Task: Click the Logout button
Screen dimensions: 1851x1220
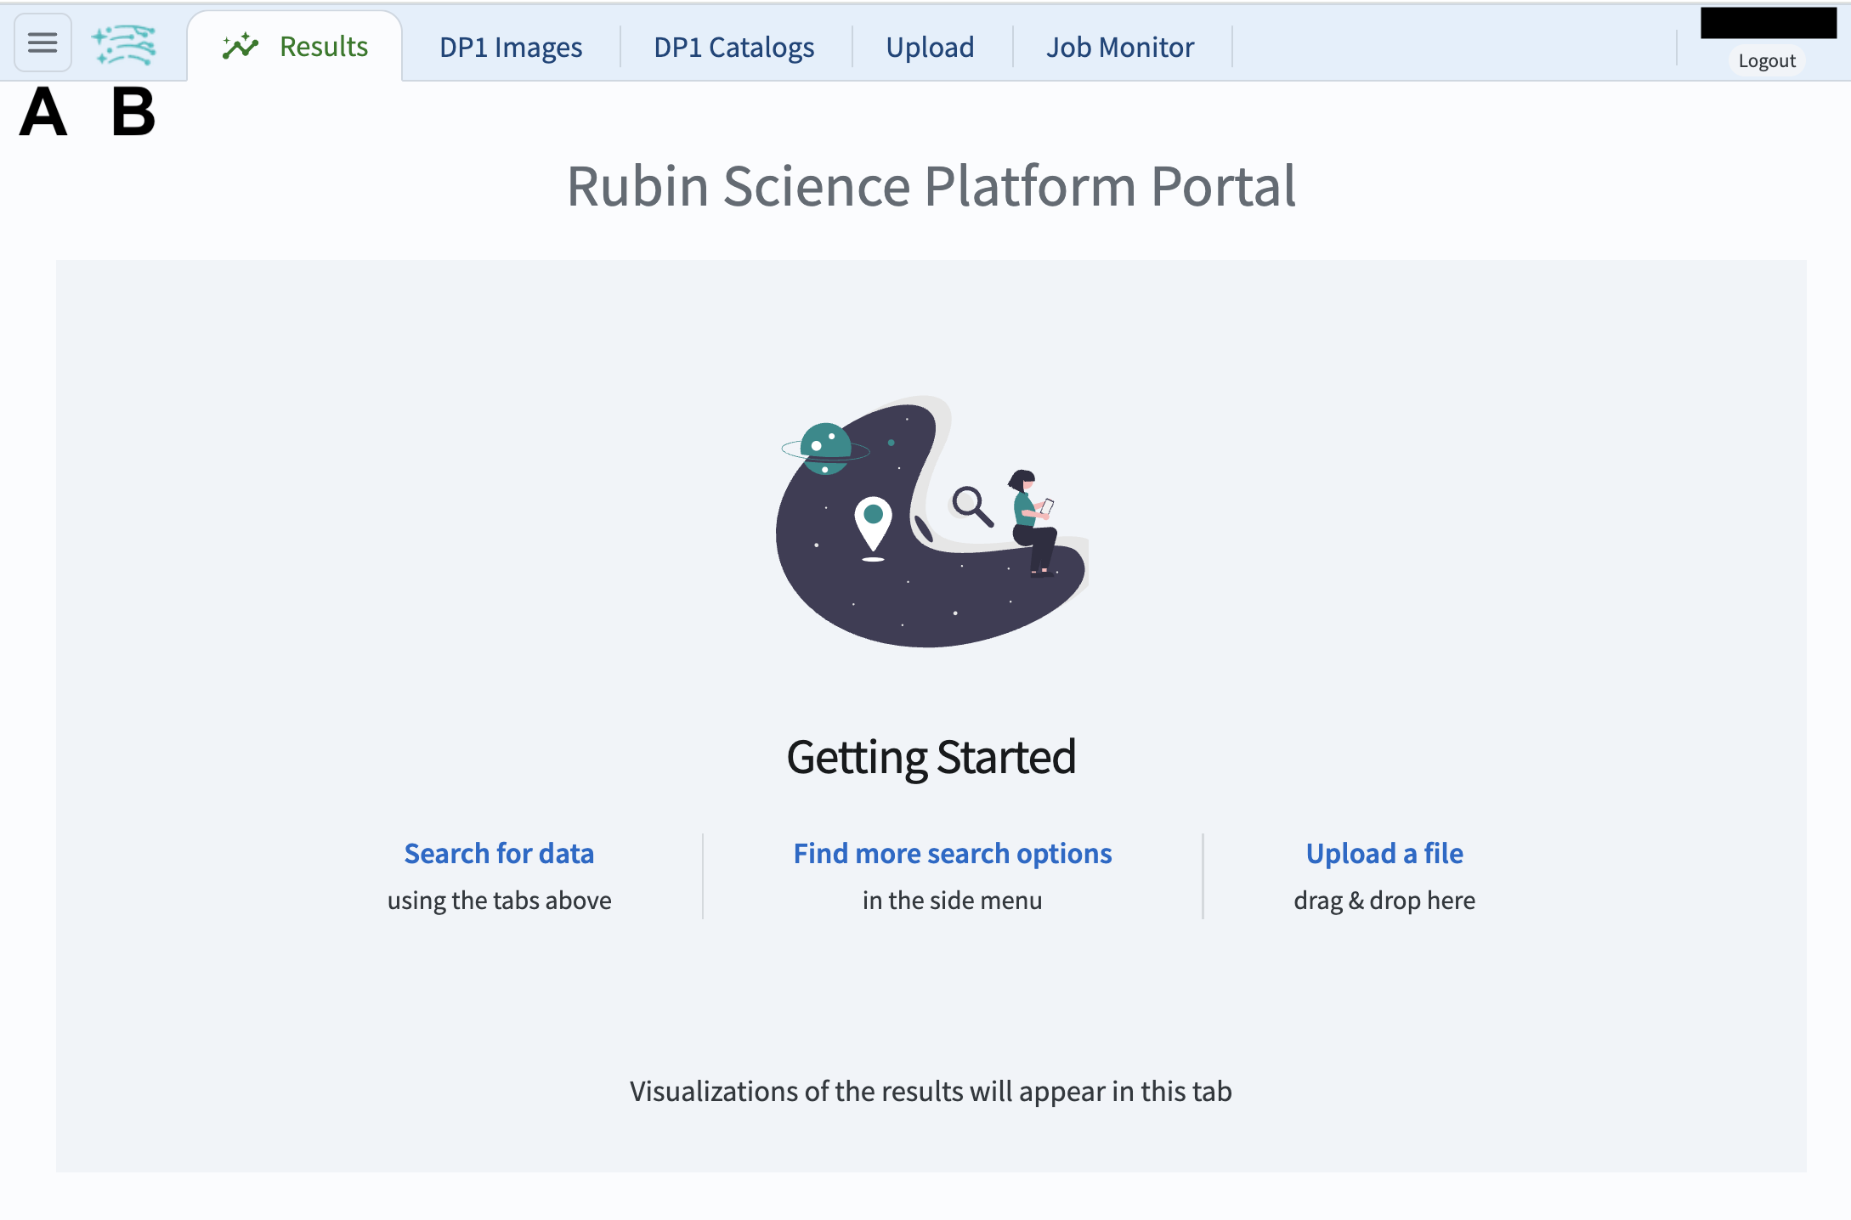Action: point(1767,60)
